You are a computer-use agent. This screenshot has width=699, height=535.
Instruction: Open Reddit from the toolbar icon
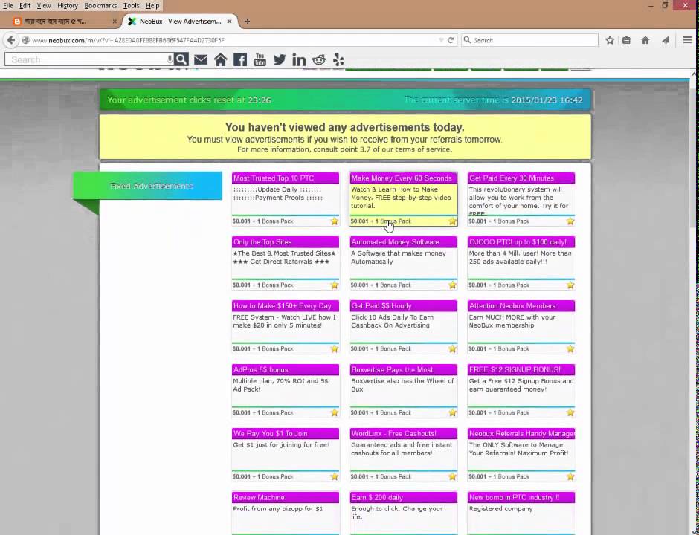tap(319, 59)
